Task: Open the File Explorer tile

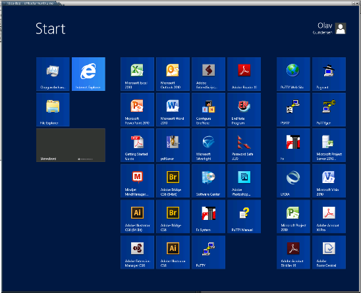Action: [53, 109]
